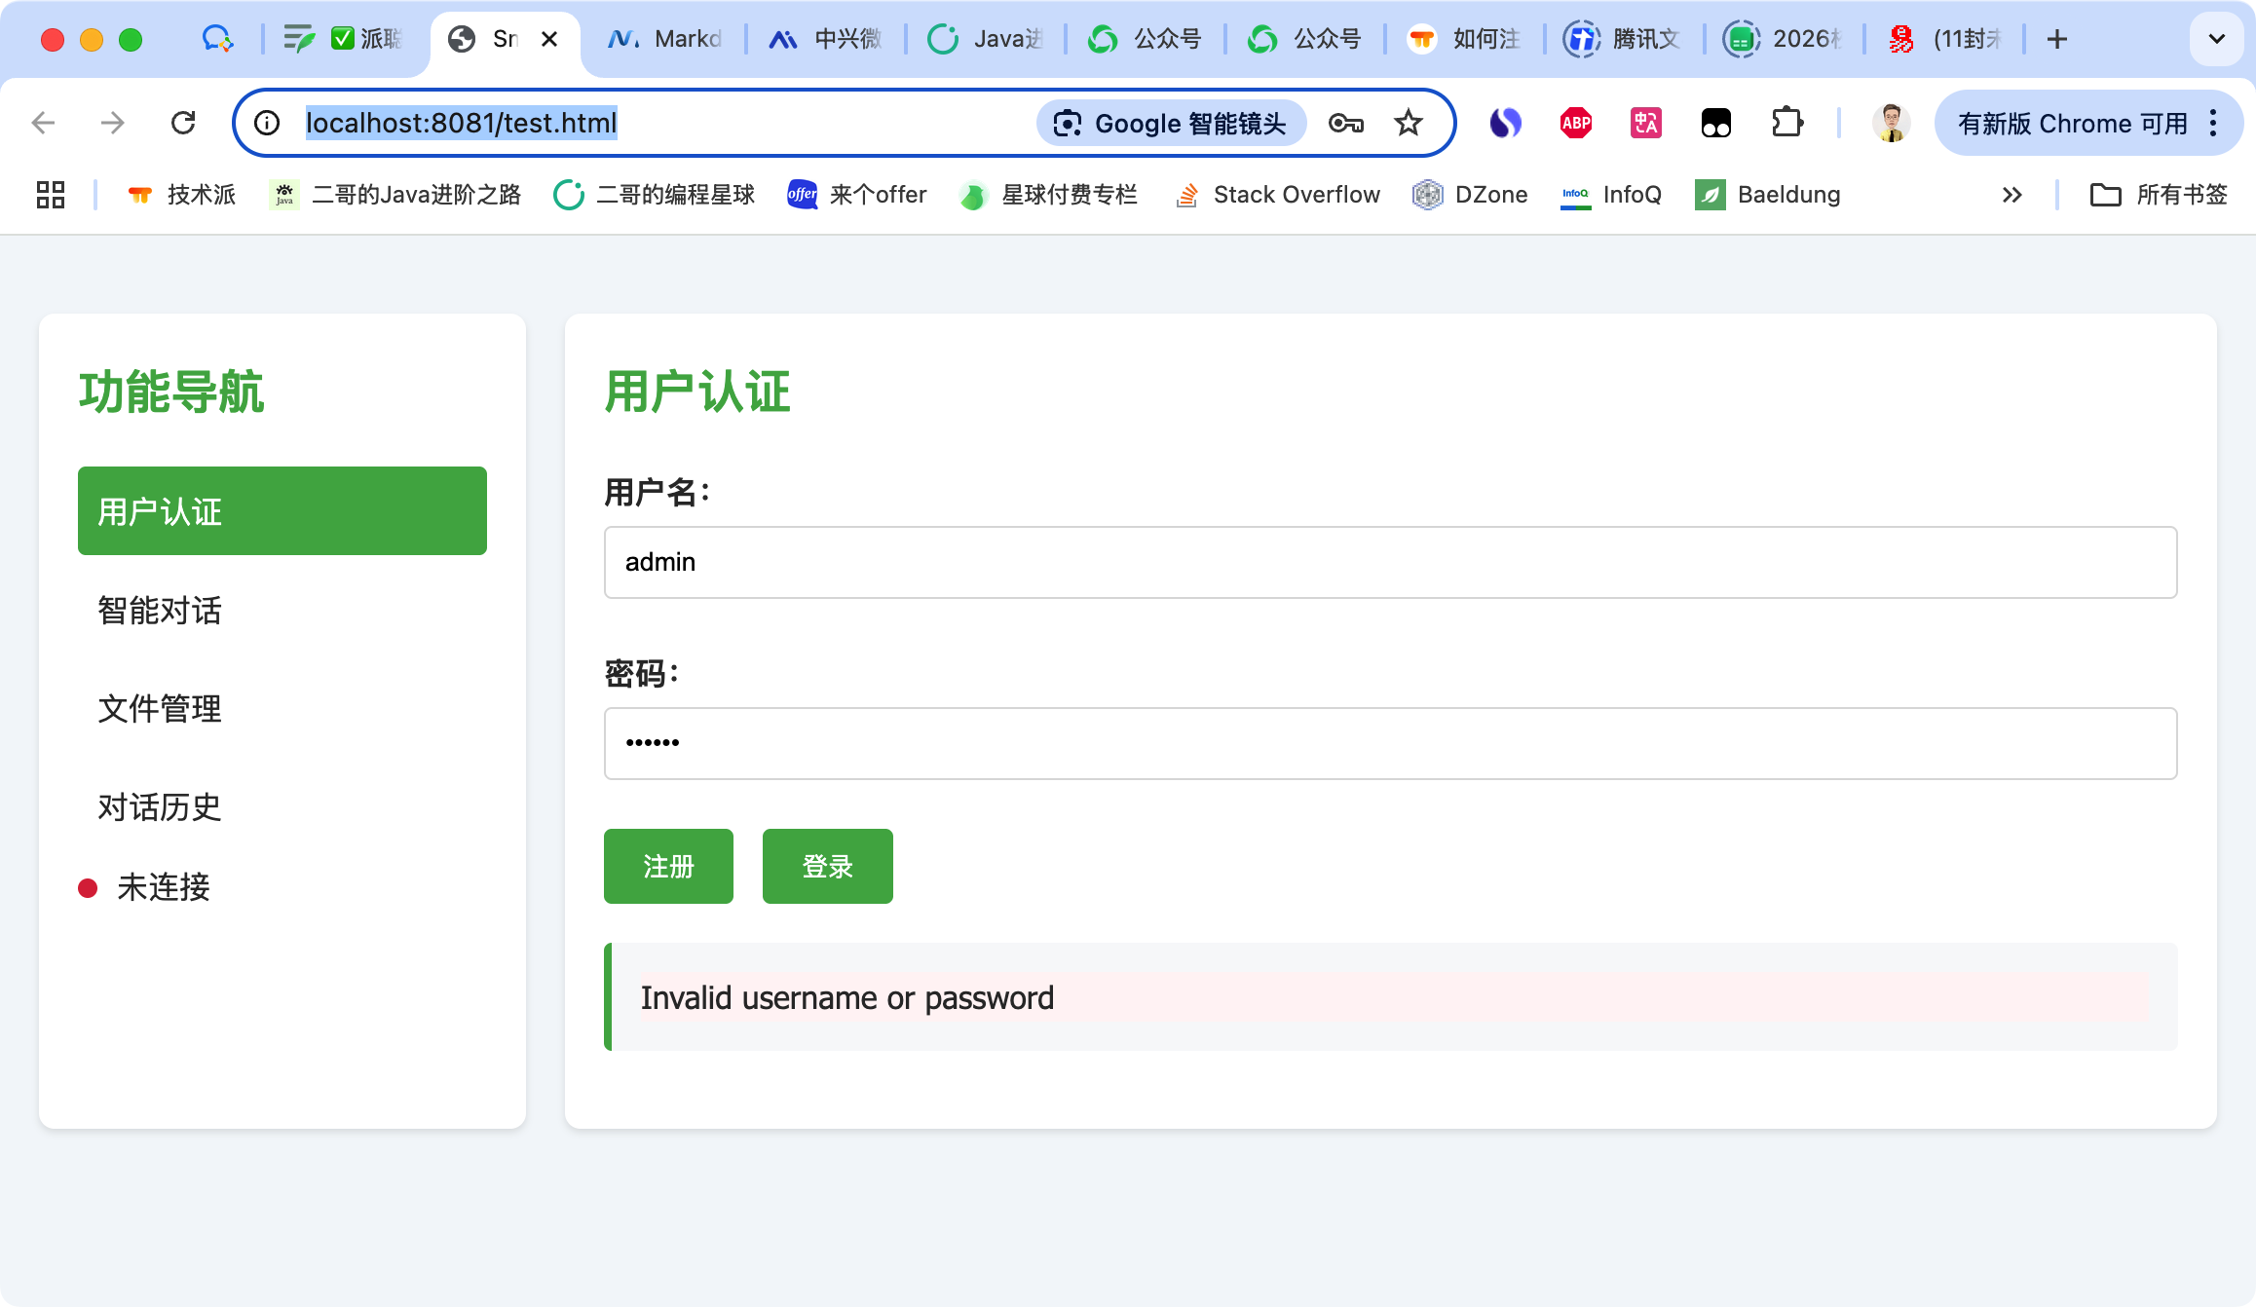This screenshot has width=2256, height=1307.
Task: Expand the tab search dropdown arrow
Action: click(2217, 39)
